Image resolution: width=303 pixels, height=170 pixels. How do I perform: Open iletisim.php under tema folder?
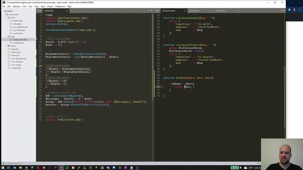16,52
